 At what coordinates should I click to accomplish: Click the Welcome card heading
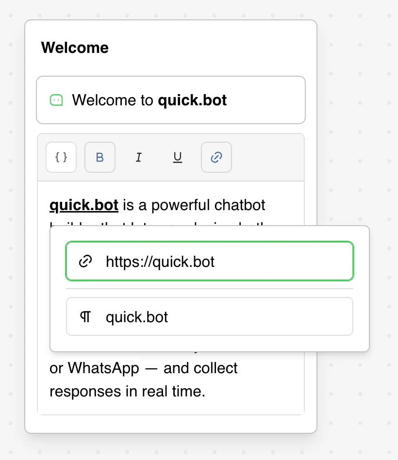[75, 48]
